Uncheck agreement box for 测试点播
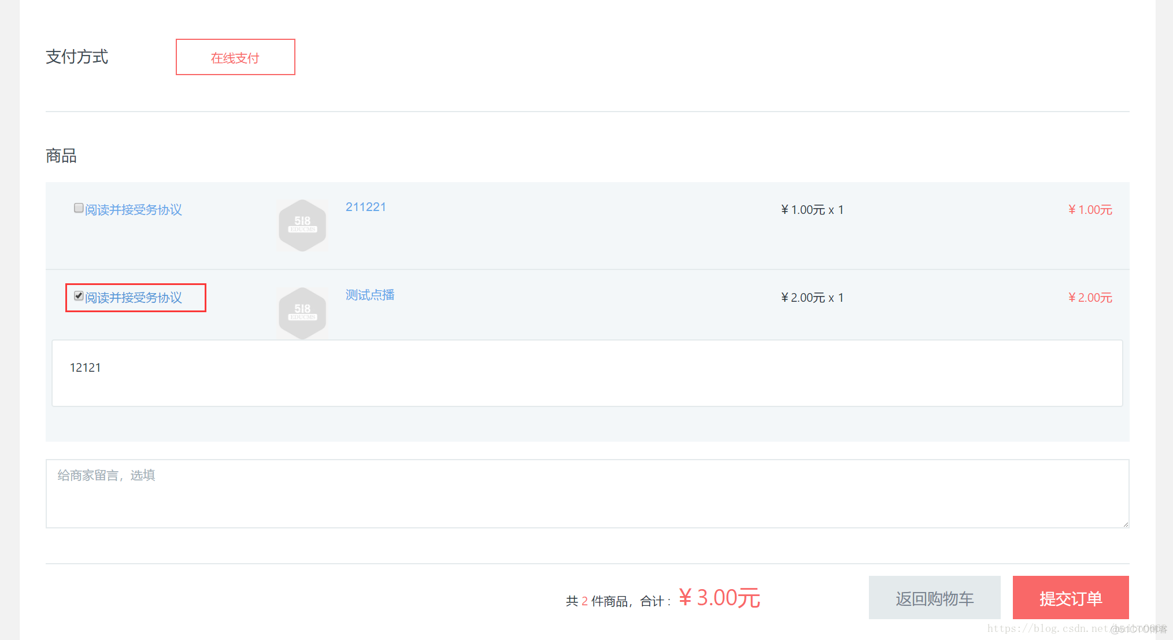Viewport: 1173px width, 640px height. point(79,296)
